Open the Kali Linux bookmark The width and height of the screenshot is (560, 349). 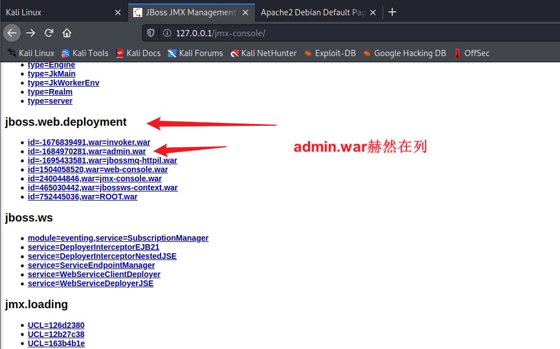click(x=31, y=53)
